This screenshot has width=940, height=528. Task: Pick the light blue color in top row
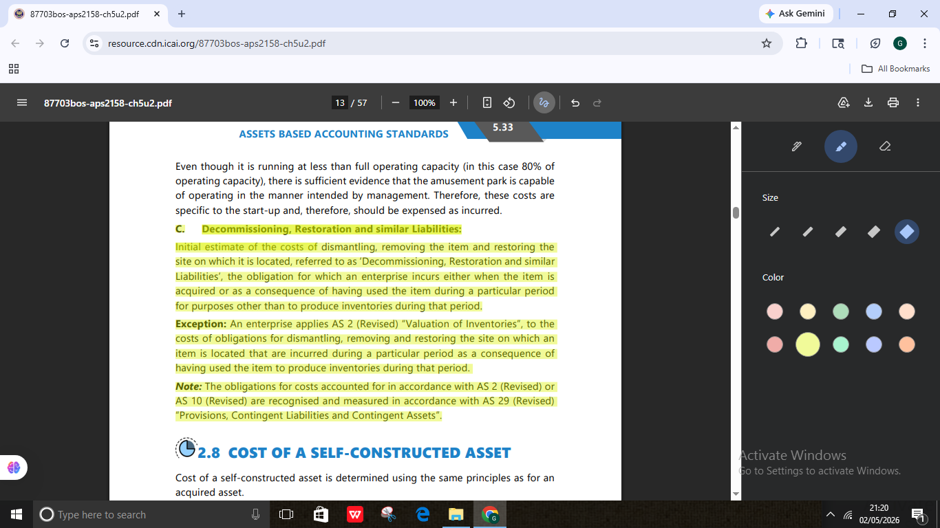click(x=874, y=311)
